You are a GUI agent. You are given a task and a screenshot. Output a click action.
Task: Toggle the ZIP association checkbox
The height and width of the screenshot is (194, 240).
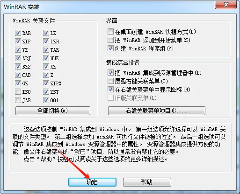point(18,42)
